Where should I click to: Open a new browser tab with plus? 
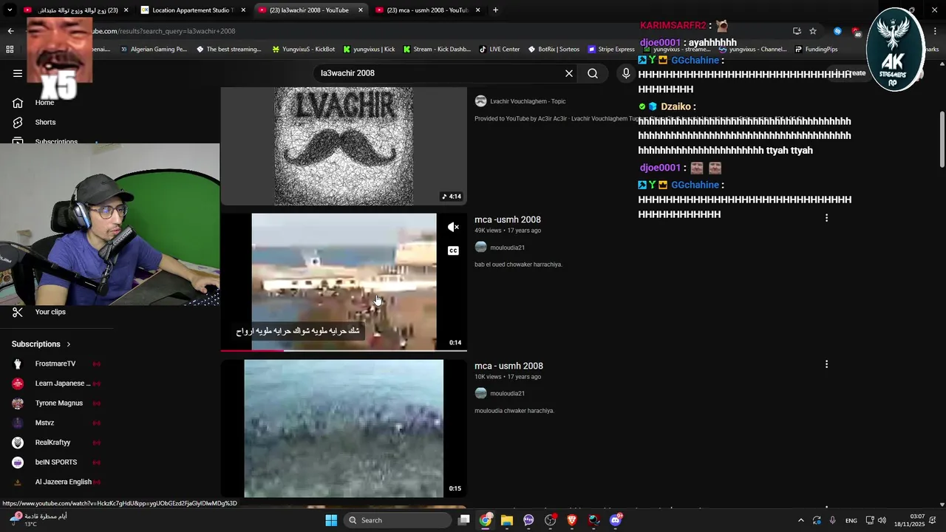[x=495, y=10]
